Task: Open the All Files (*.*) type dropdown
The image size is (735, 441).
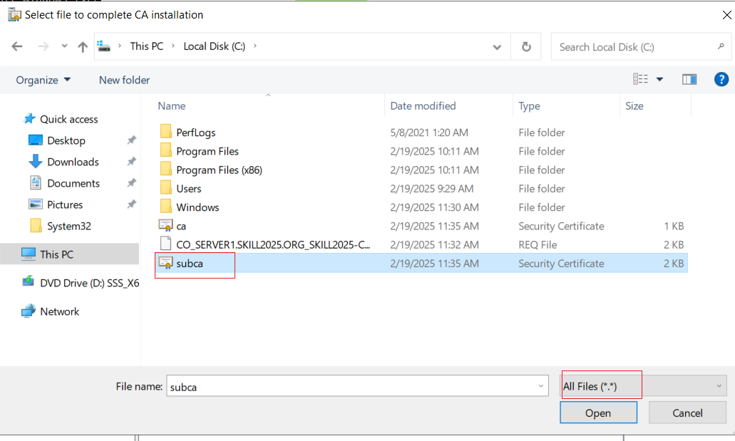Action: click(644, 386)
